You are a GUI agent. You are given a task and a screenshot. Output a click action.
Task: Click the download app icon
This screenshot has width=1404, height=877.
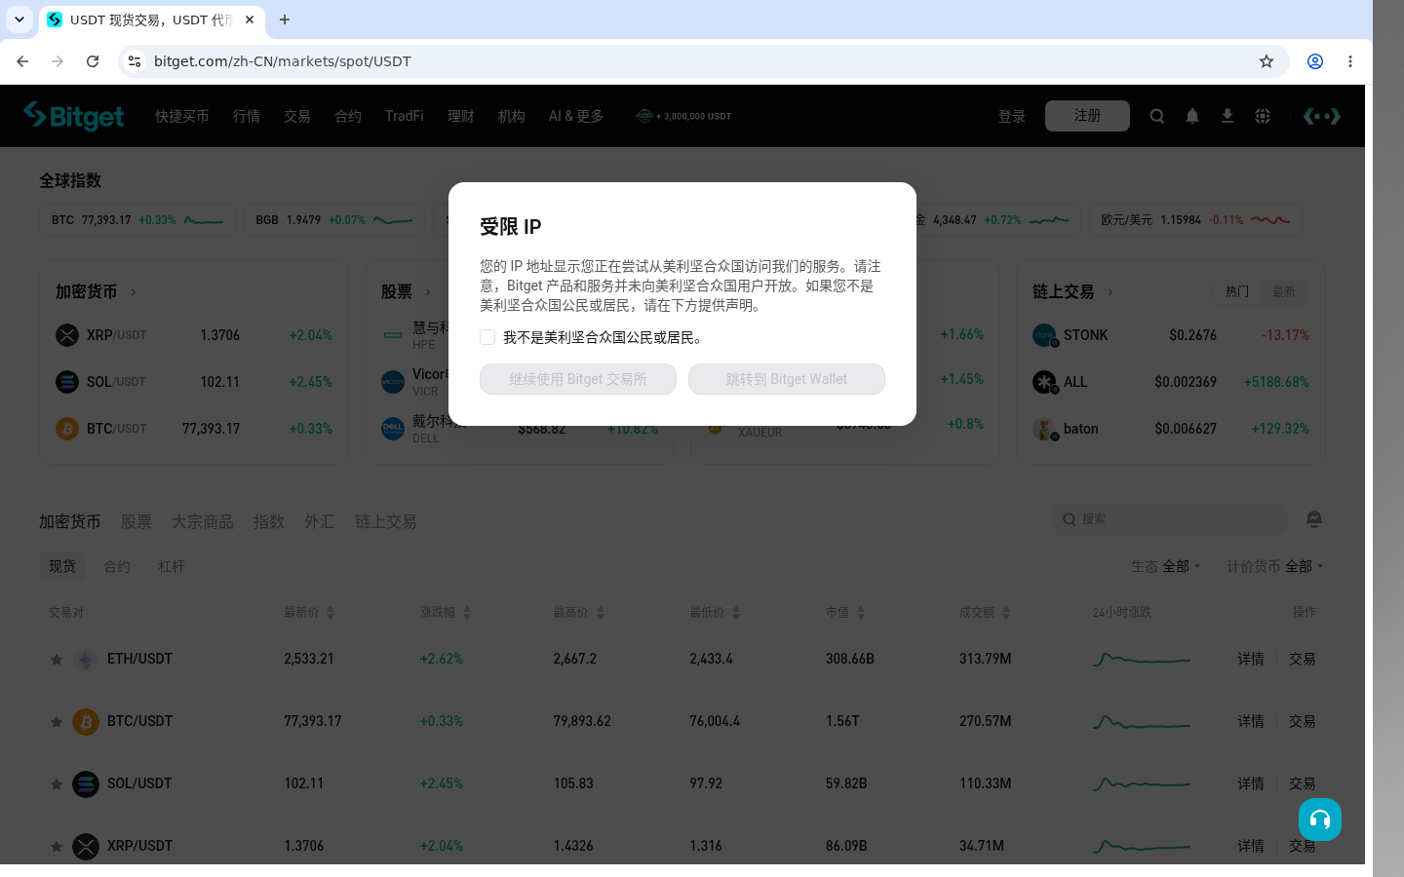coord(1228,116)
